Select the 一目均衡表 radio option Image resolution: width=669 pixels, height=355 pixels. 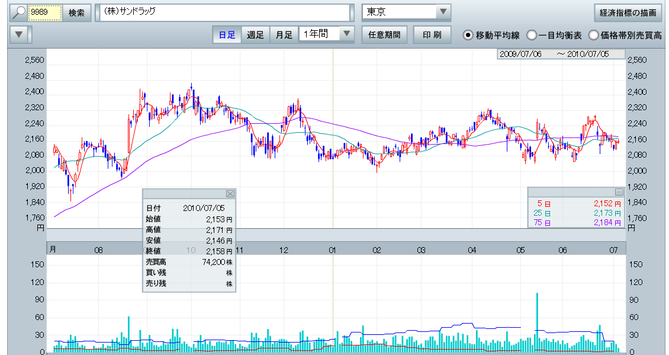(x=532, y=35)
